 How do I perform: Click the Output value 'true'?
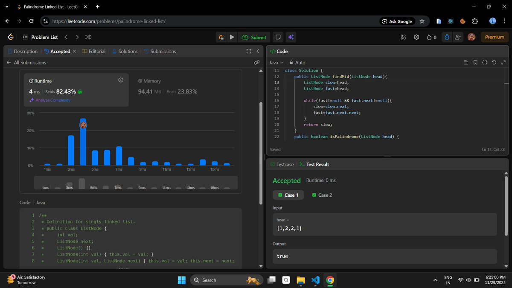tap(282, 256)
